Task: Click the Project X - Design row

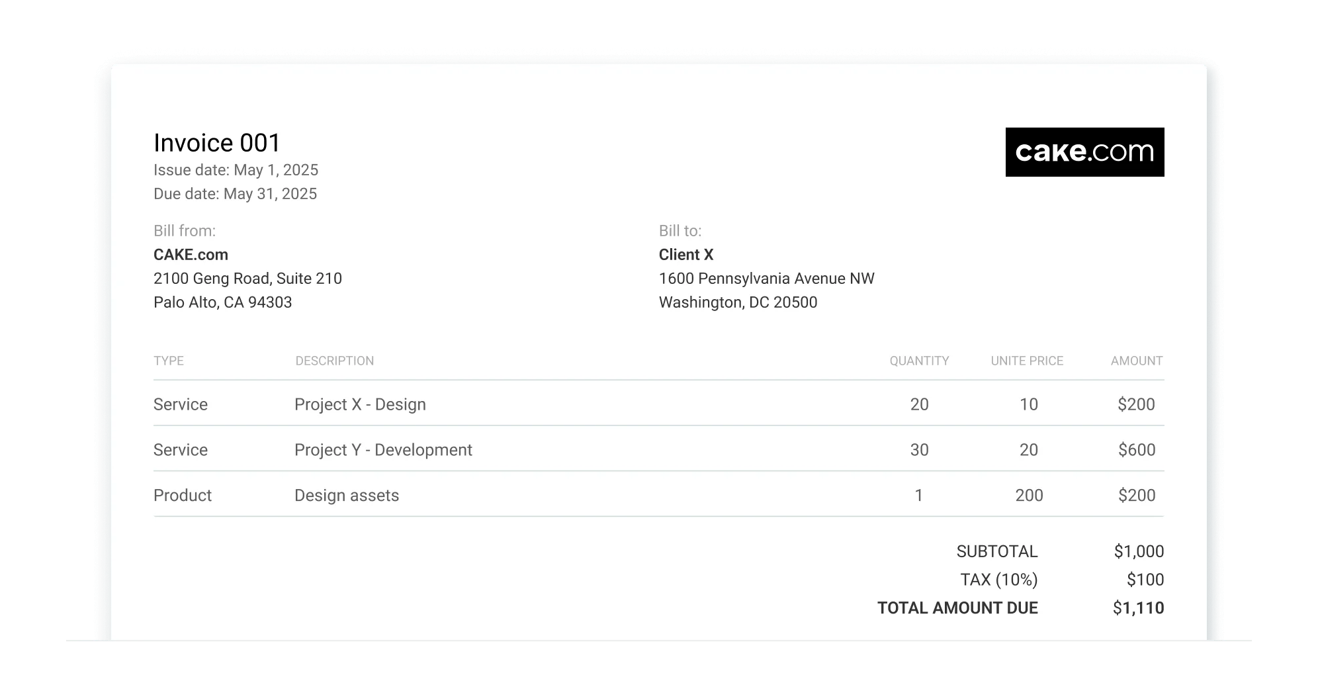Action: [x=360, y=404]
